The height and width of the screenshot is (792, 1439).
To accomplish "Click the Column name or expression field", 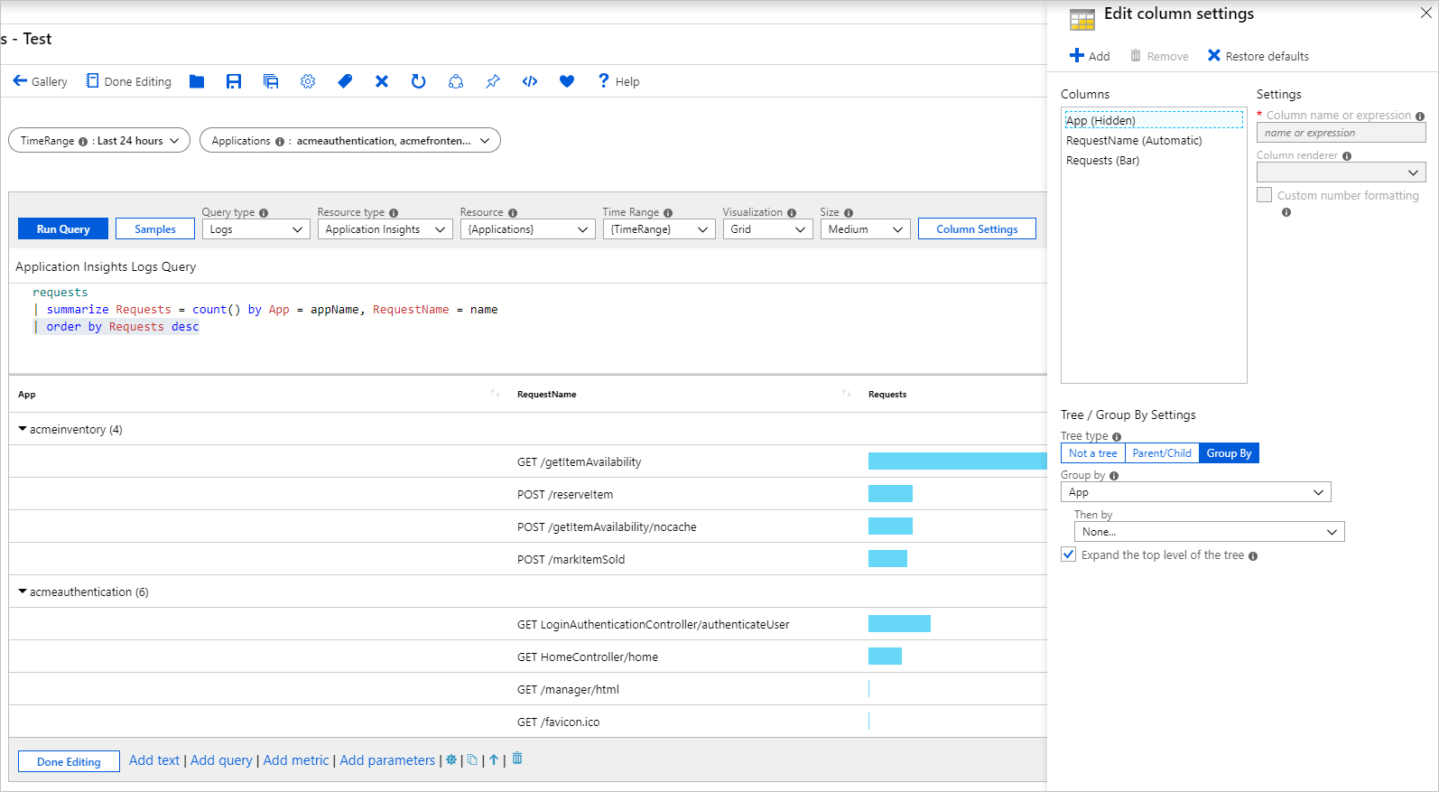I will click(x=1341, y=133).
